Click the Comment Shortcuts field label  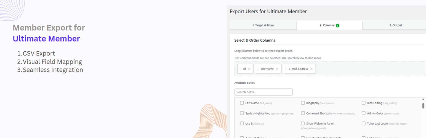319,113
